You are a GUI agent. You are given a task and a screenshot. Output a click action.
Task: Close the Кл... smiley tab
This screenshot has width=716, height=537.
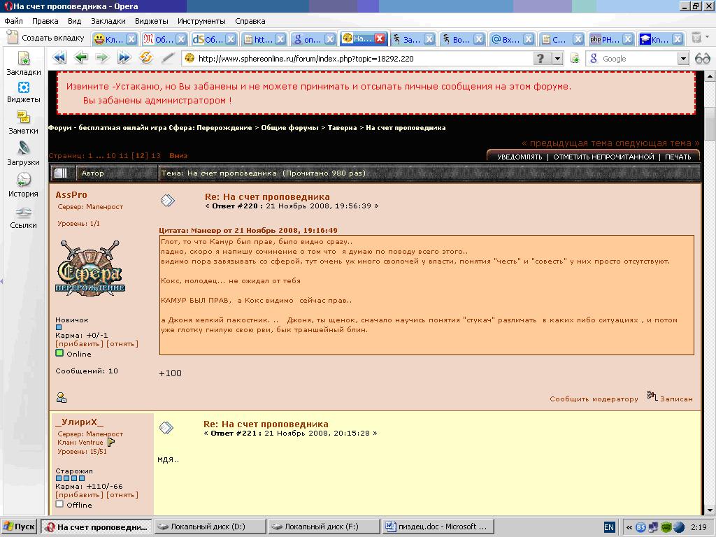(x=131, y=39)
